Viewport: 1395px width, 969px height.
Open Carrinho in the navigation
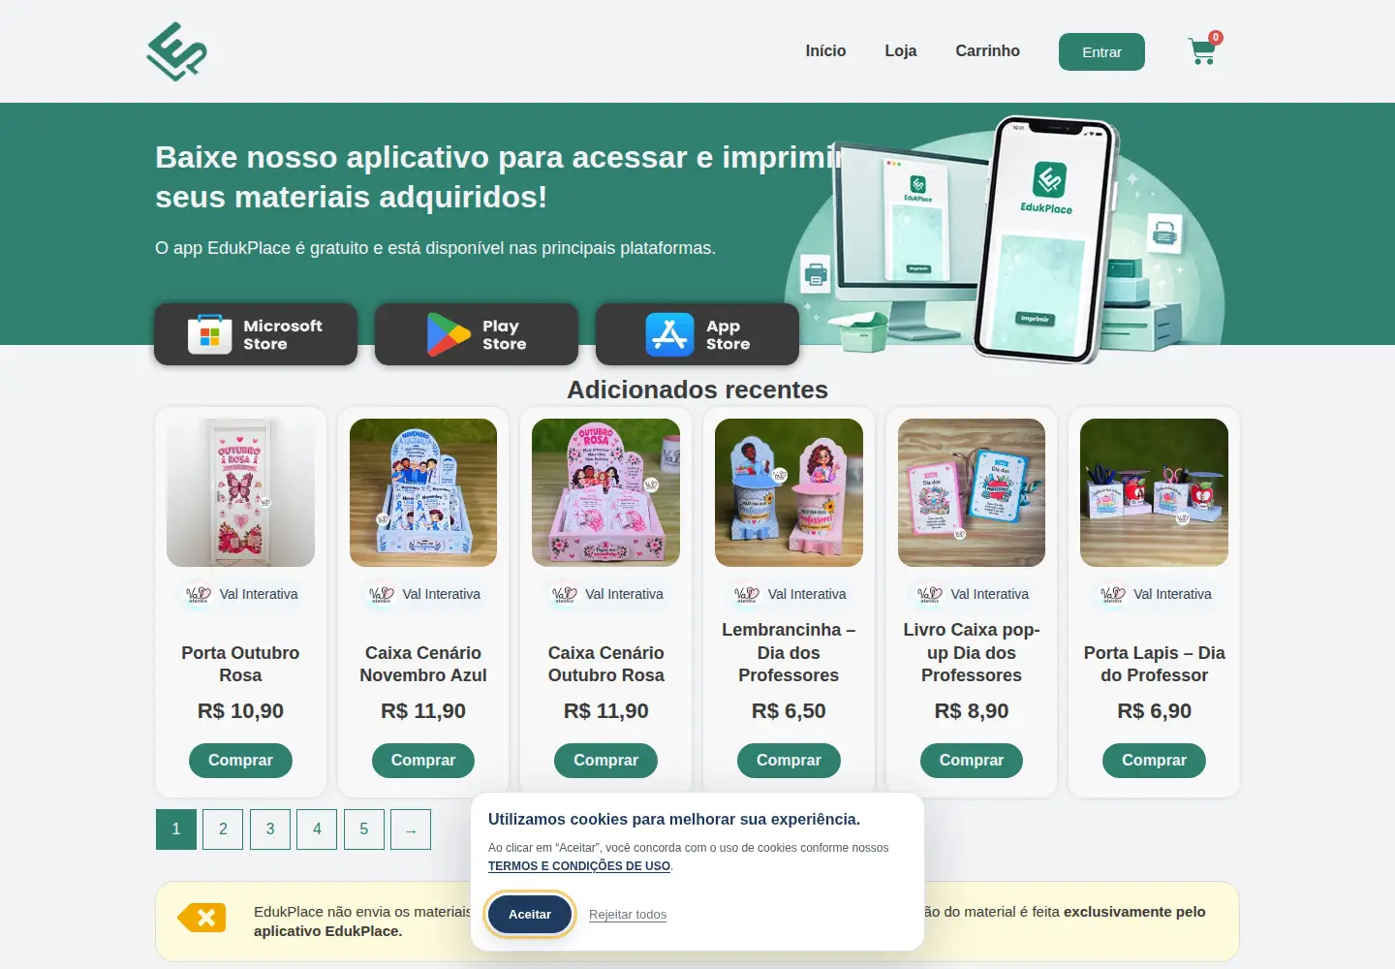coord(987,51)
